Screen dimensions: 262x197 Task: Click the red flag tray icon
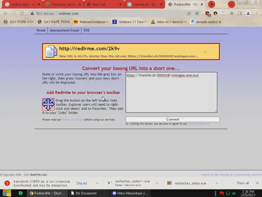coord(222,193)
